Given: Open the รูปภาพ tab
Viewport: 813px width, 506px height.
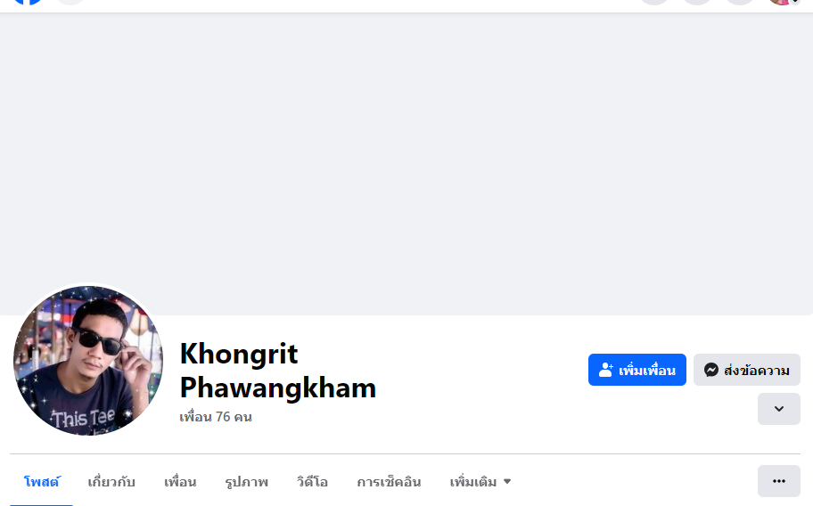Looking at the screenshot, I should coord(246,482).
